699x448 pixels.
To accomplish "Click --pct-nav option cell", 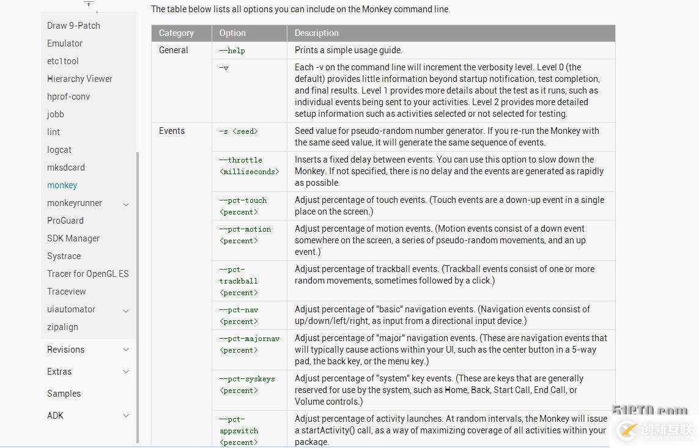I will coord(249,316).
